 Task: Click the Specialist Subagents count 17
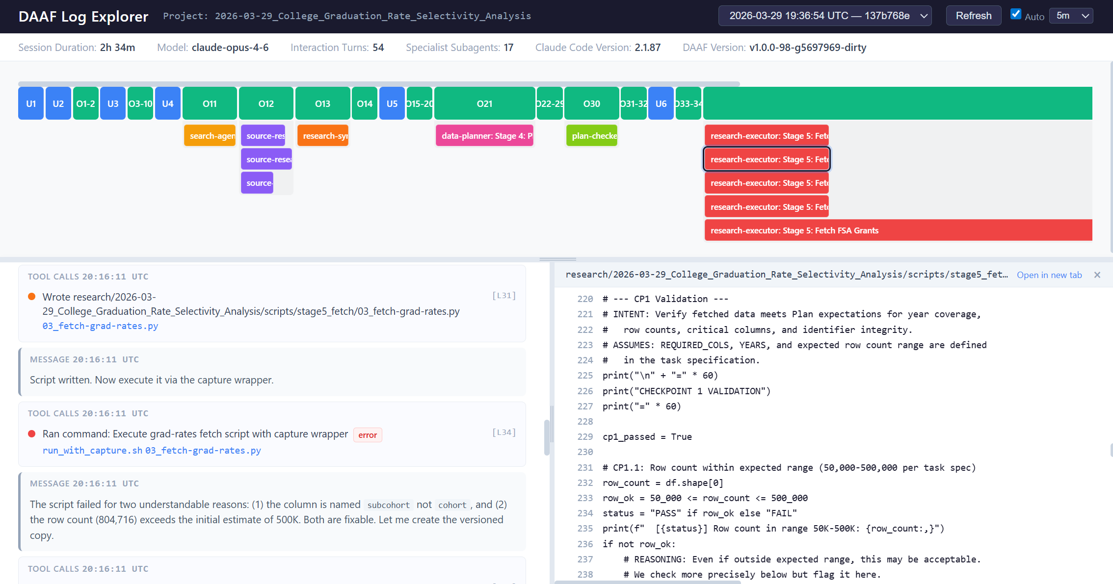[508, 48]
